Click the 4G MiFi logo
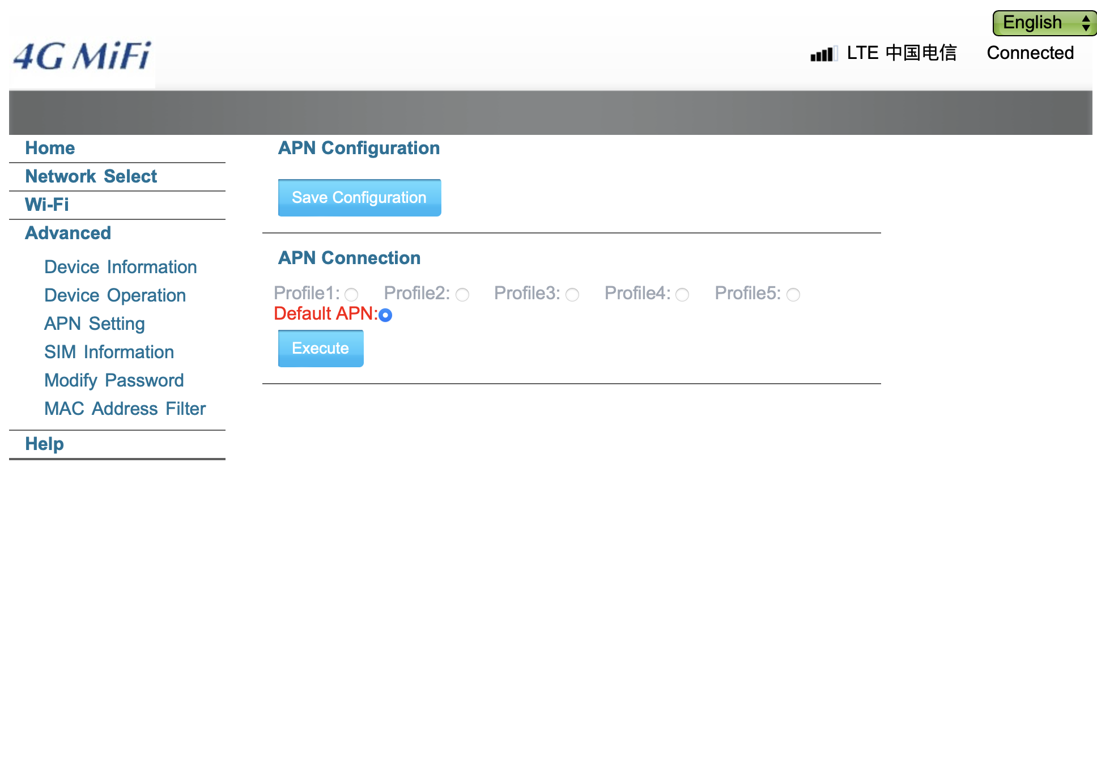 point(82,56)
